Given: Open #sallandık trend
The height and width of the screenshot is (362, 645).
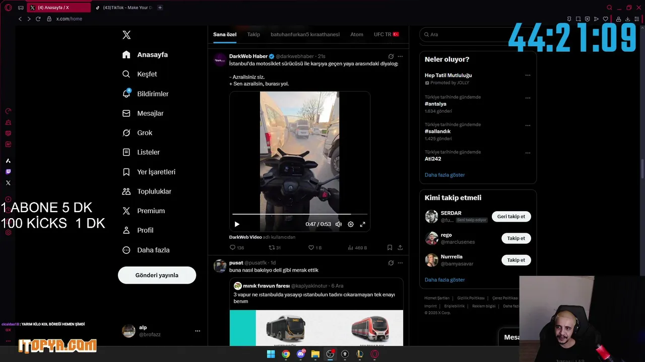Looking at the screenshot, I should click(x=437, y=131).
